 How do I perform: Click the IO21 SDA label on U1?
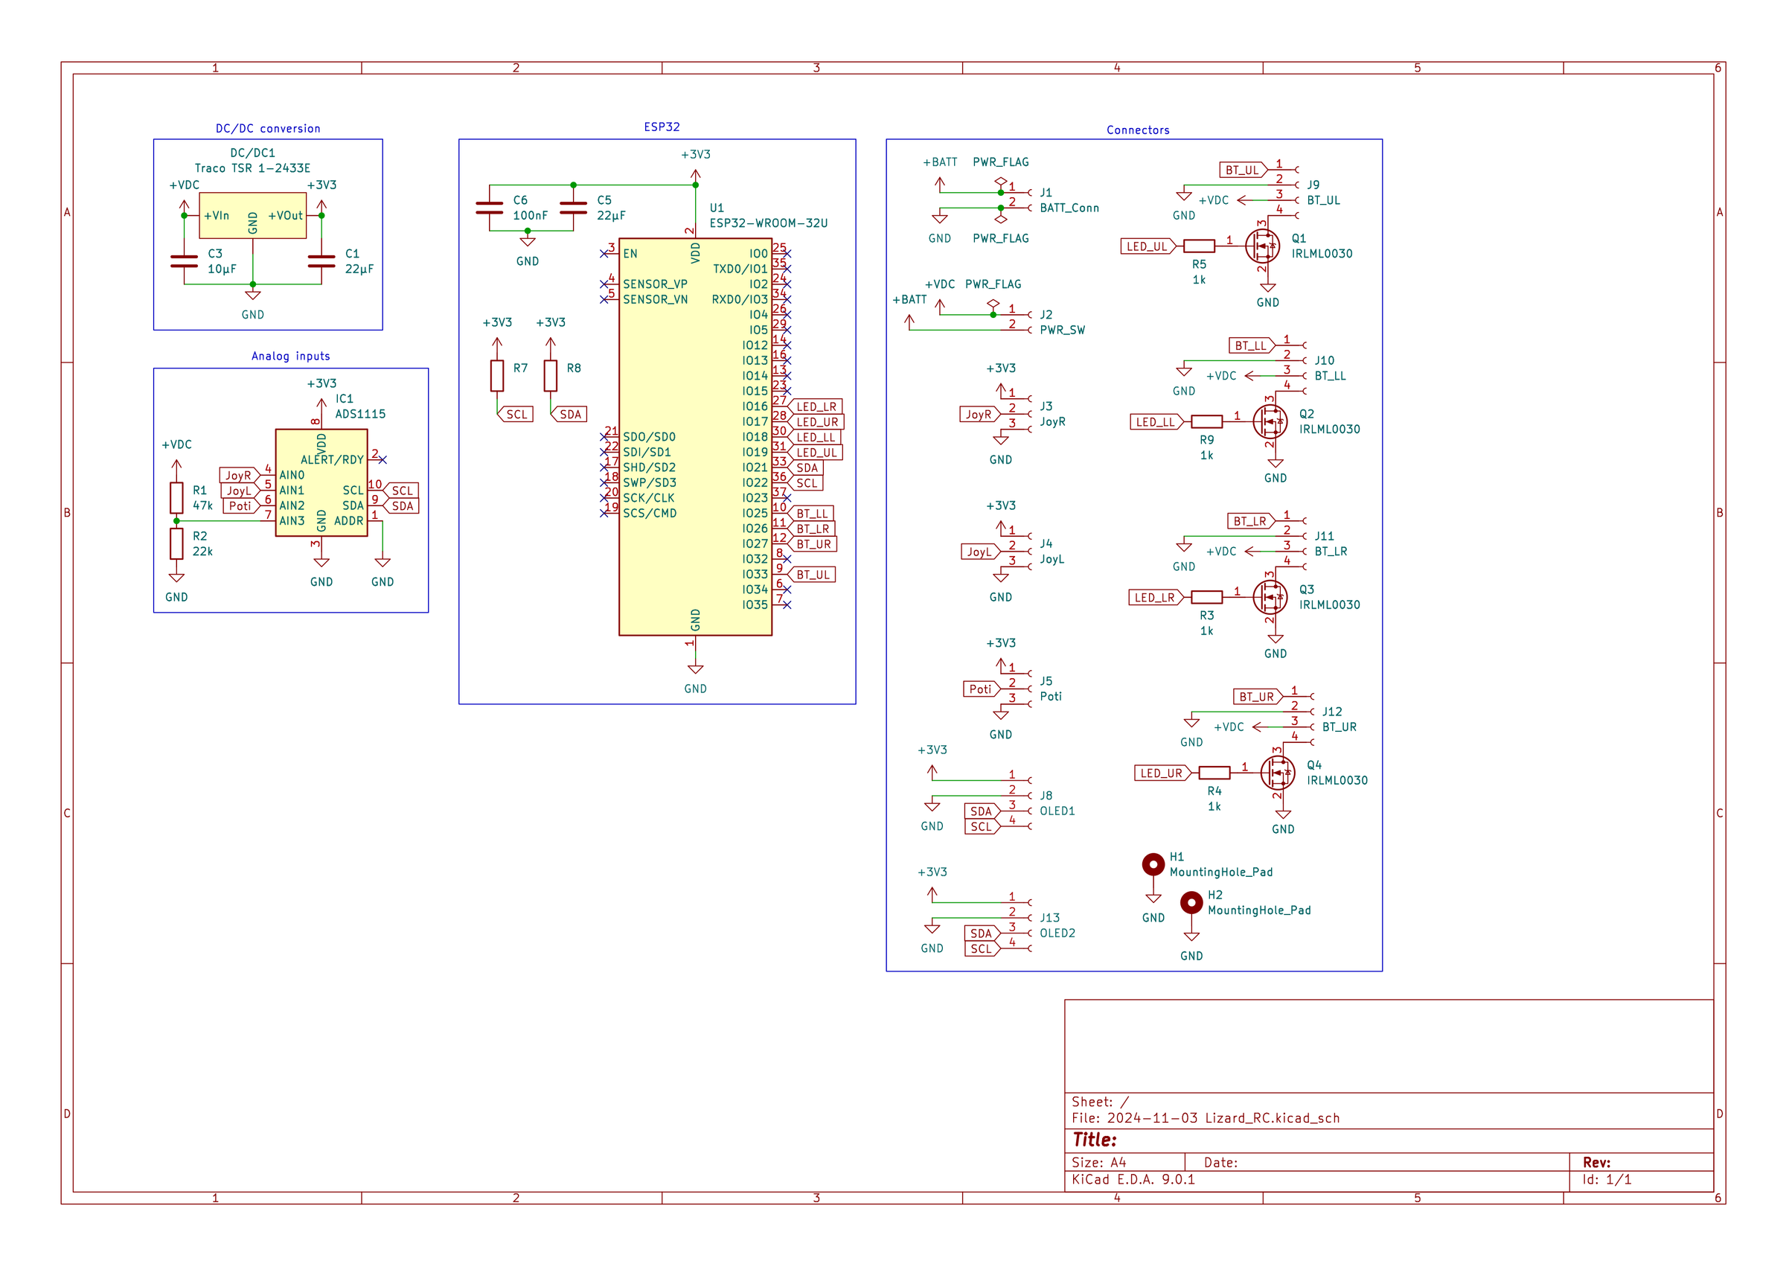[x=804, y=467]
